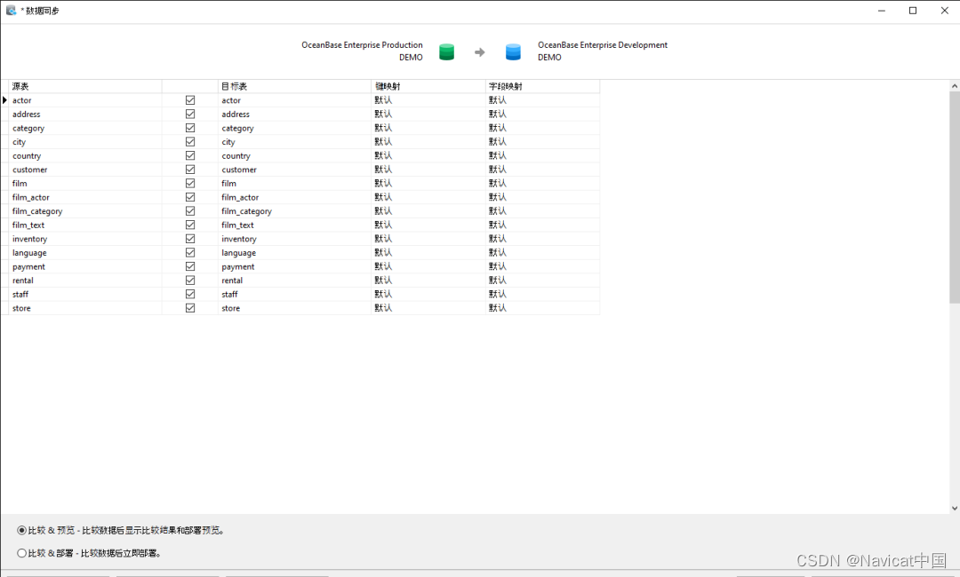
Task: Toggle the inventory table checkbox
Action: pos(190,239)
